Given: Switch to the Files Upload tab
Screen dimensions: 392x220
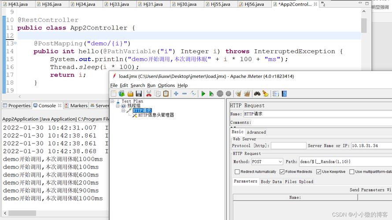Looking at the screenshot, I should point(299,182).
